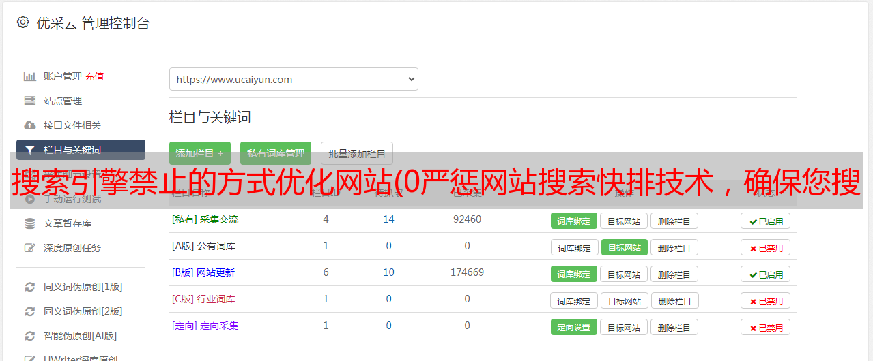Click 词库绑定 for 公有词库 row

click(574, 247)
